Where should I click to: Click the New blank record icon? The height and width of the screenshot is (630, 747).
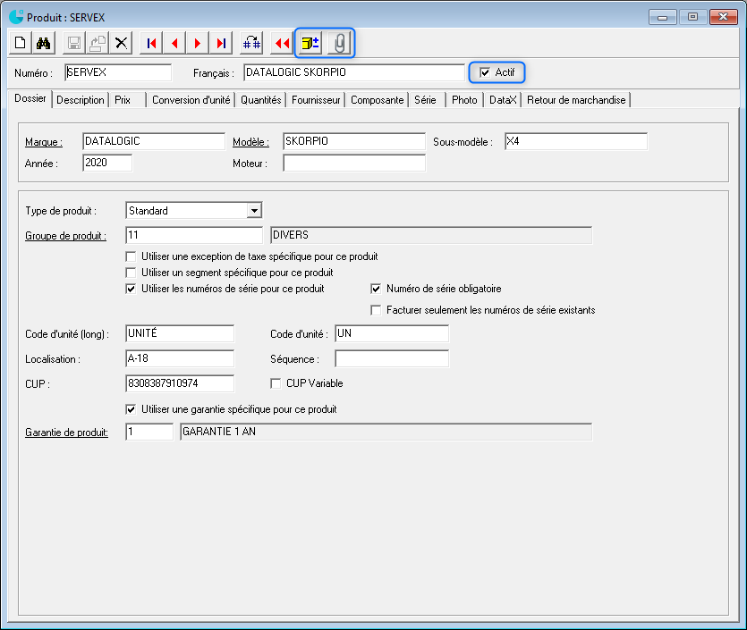(21, 43)
